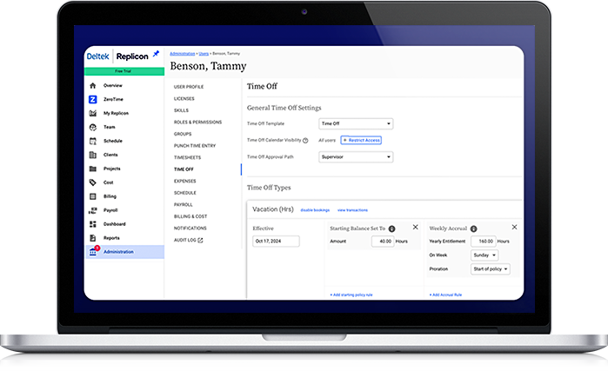Select Time Off in the user menu
Image resolution: width=608 pixels, height=371 pixels.
coord(184,169)
